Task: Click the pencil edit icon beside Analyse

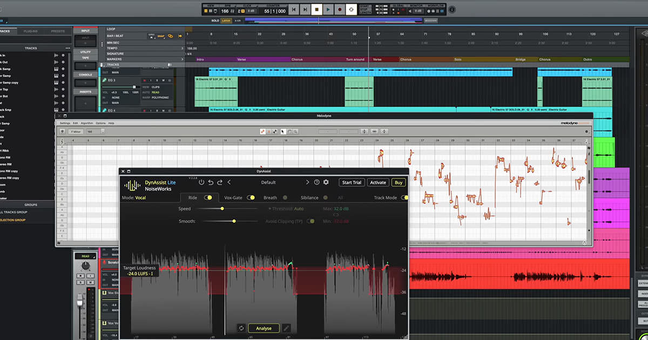Action: pyautogui.click(x=286, y=328)
